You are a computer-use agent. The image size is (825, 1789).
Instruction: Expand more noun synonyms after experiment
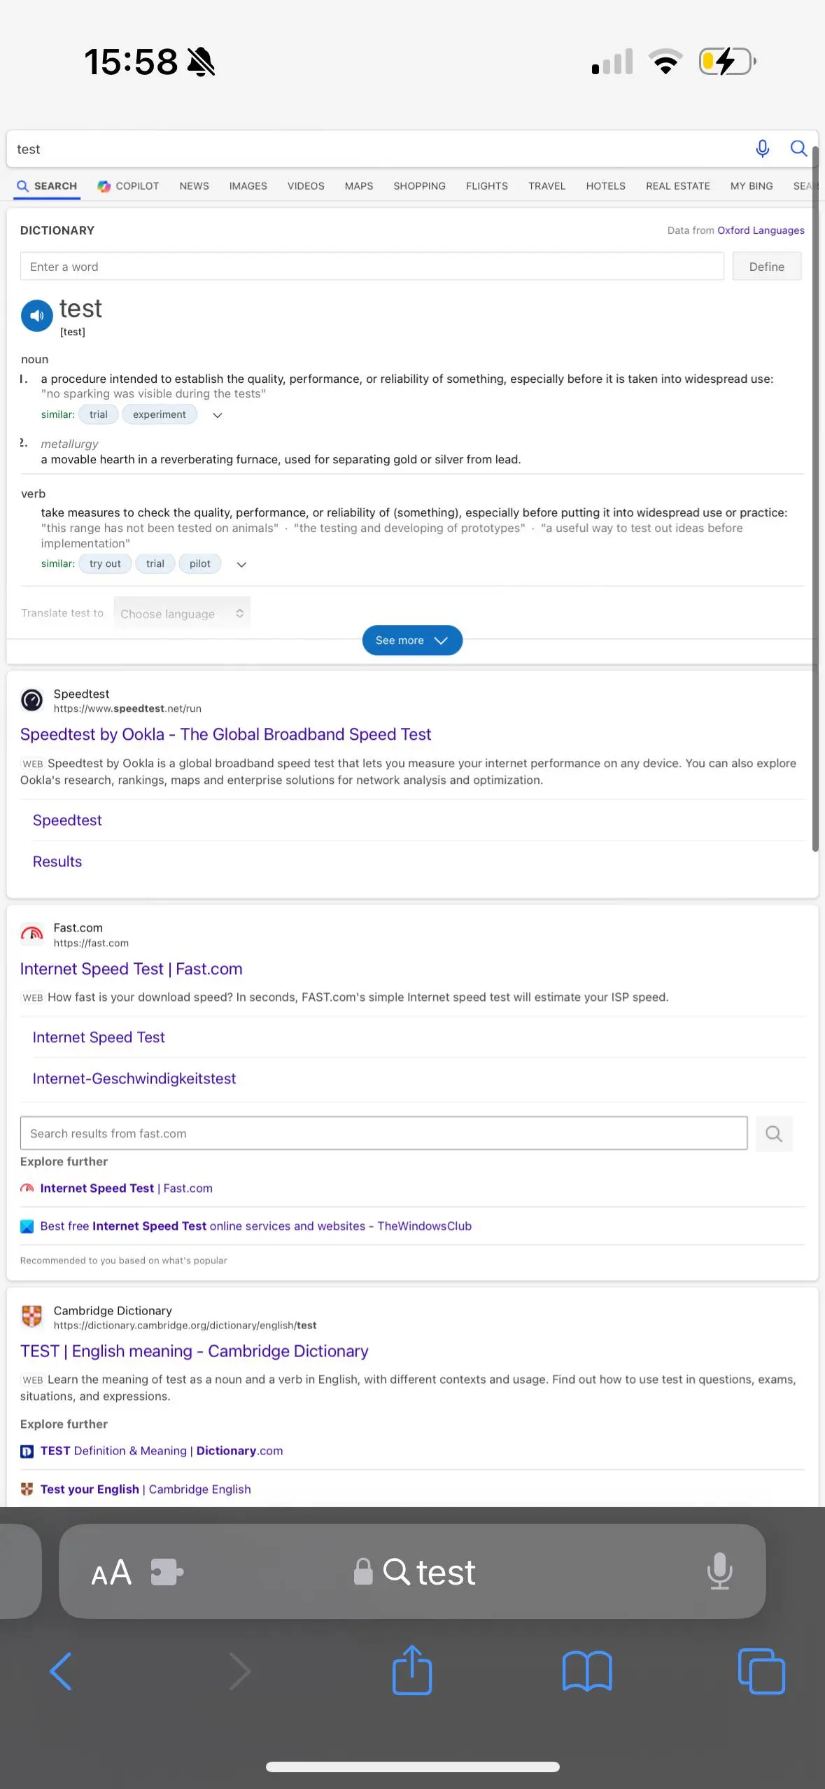pyautogui.click(x=218, y=415)
